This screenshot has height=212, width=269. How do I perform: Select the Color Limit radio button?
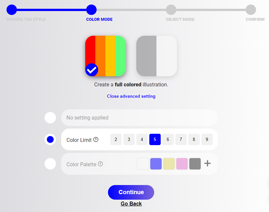(50, 140)
